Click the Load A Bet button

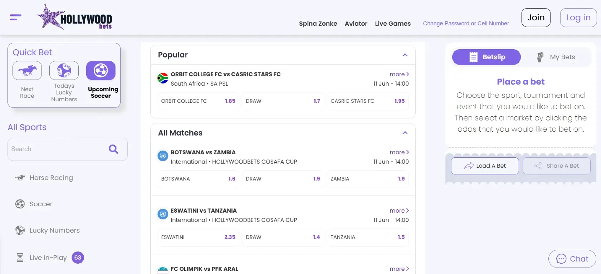pyautogui.click(x=485, y=166)
